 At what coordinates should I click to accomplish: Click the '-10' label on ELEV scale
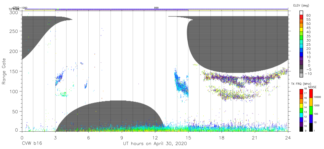(308, 73)
